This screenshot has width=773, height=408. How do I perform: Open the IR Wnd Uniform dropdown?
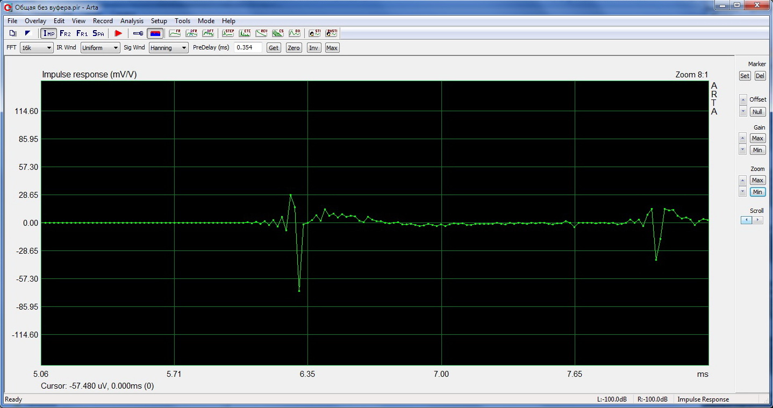[x=101, y=48]
